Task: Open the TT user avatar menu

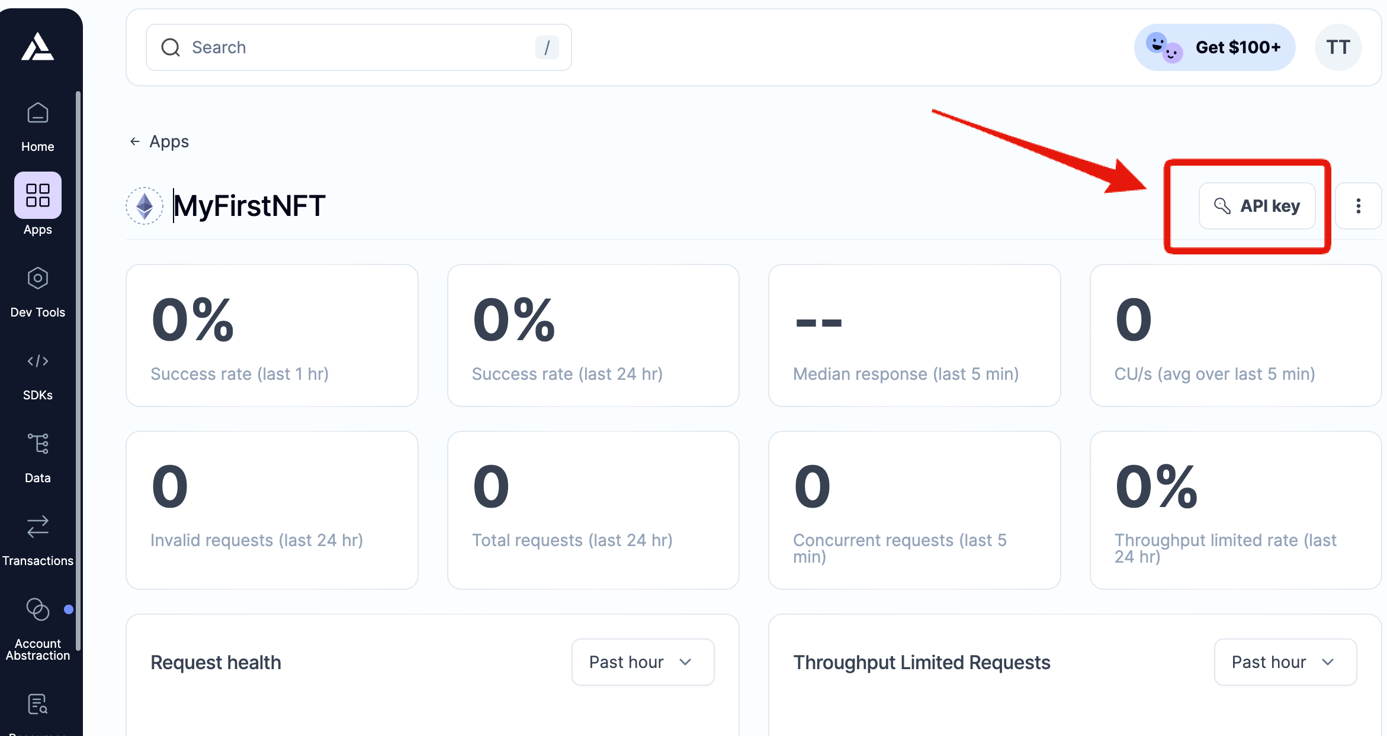Action: (1338, 47)
